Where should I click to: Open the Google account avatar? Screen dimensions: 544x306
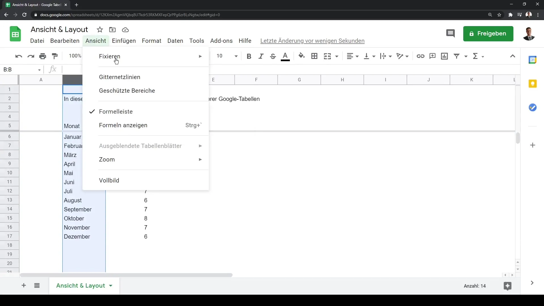point(529,34)
